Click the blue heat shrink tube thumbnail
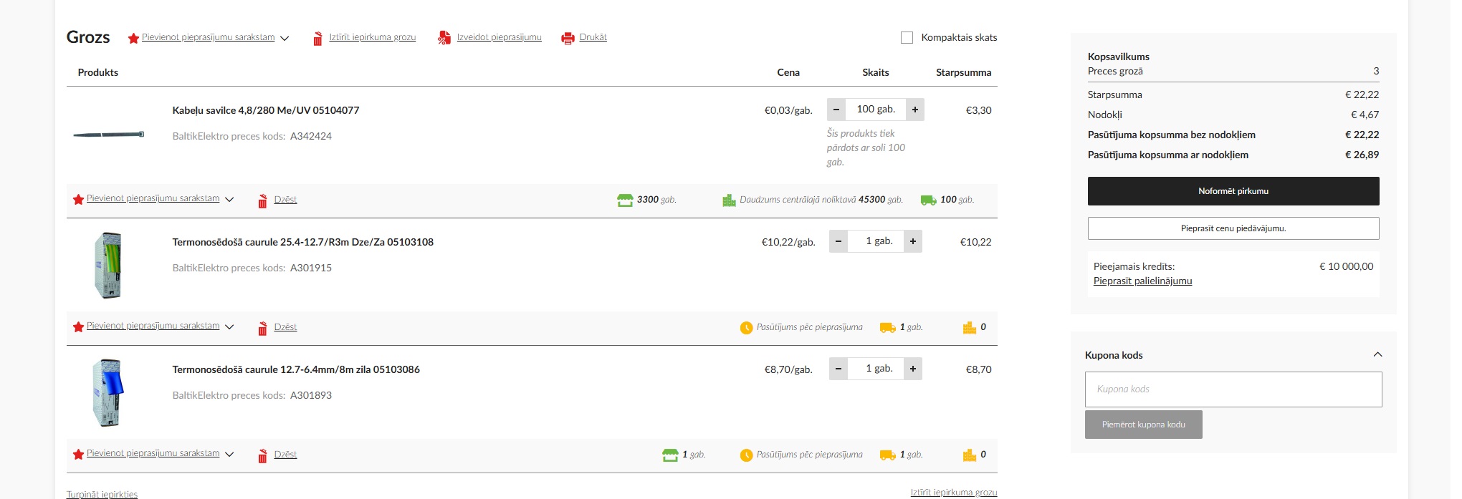Viewport: 1462px width, 499px height. click(108, 393)
